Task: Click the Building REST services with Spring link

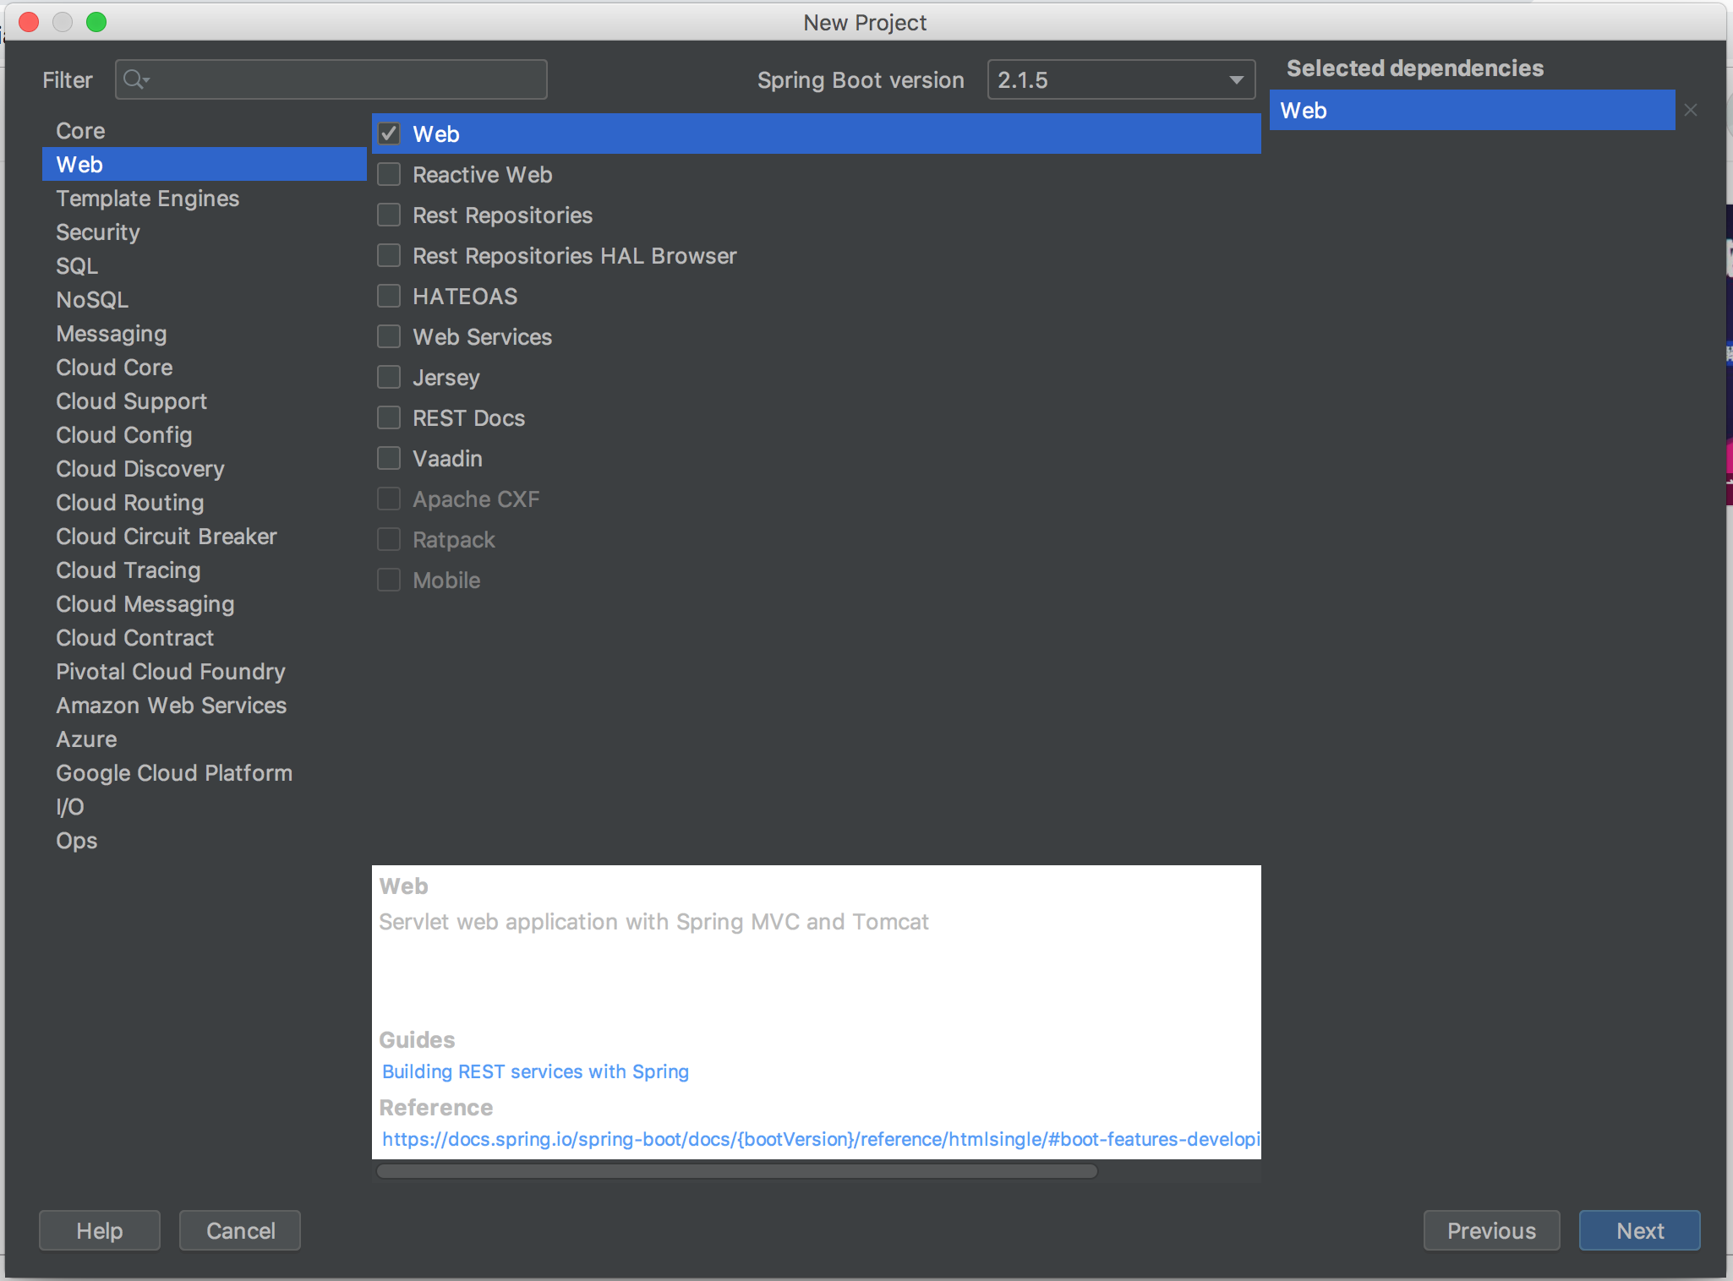Action: point(535,1072)
